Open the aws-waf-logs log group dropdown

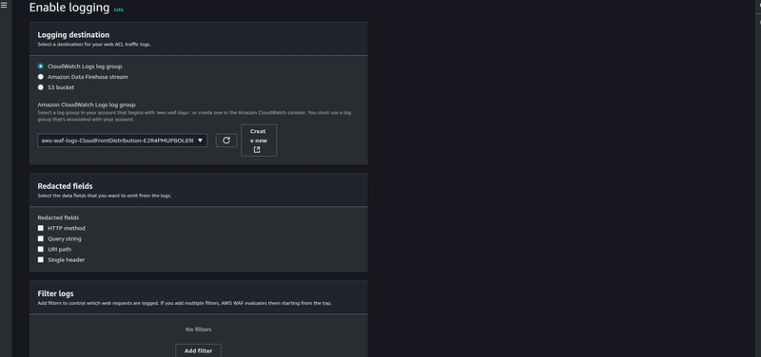(123, 141)
